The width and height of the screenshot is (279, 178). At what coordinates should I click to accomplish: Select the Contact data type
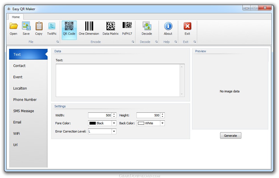(x=28, y=66)
